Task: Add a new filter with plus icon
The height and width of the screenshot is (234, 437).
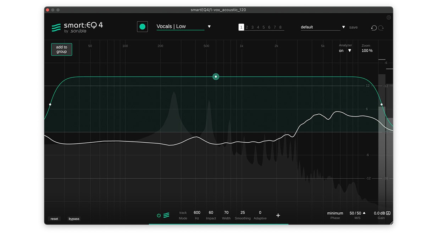Action: point(278,215)
